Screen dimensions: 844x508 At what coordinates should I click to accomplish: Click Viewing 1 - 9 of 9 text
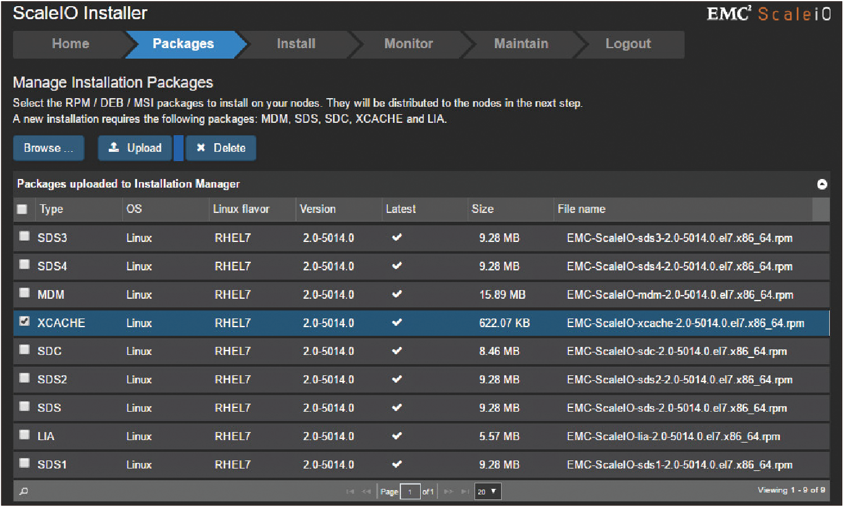791,490
